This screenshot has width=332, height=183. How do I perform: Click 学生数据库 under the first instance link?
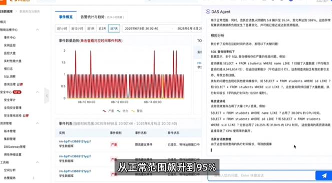coord(66,146)
